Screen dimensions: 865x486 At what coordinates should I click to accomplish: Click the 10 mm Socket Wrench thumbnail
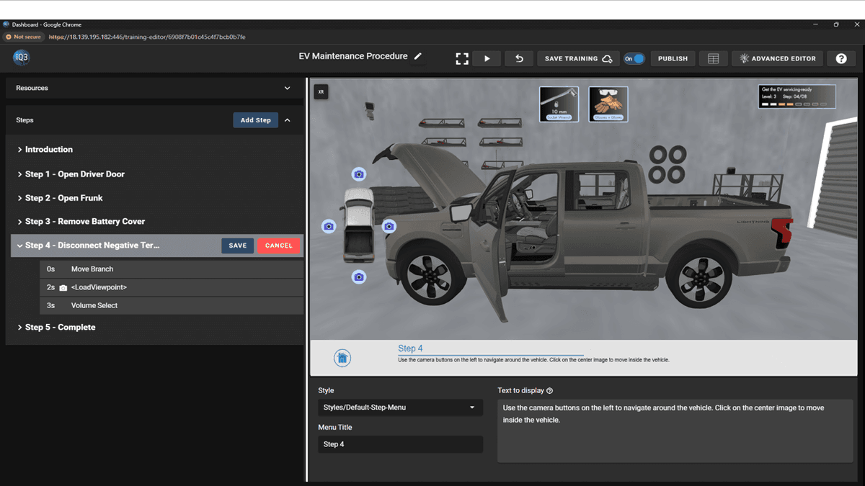(559, 103)
